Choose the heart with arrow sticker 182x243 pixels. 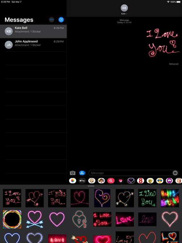(35, 198)
